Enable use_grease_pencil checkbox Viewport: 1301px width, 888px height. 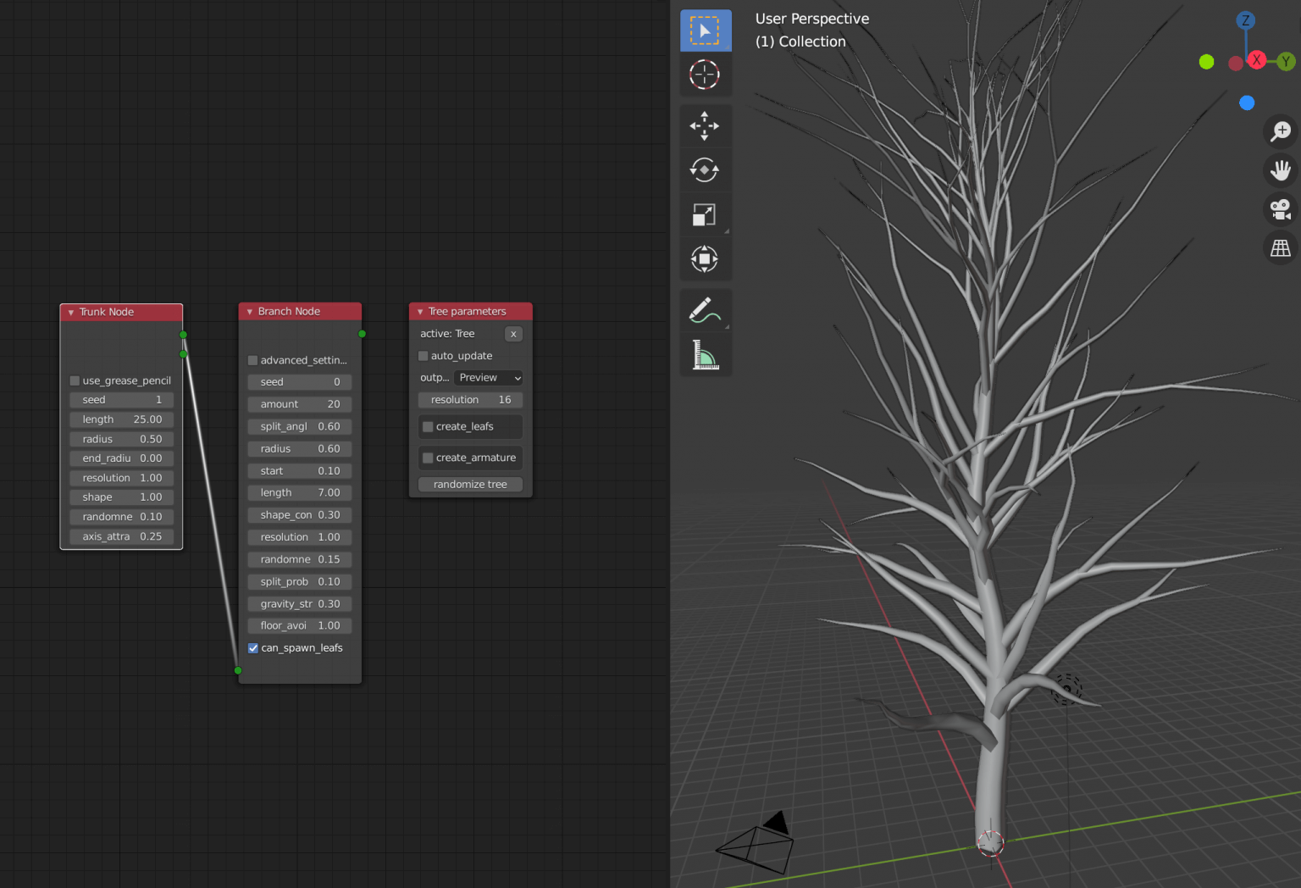(x=75, y=381)
